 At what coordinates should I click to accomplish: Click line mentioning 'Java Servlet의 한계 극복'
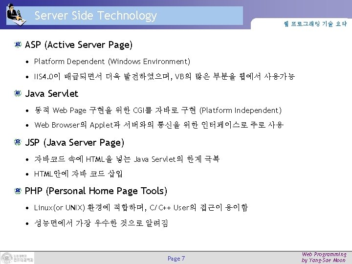coord(127,159)
